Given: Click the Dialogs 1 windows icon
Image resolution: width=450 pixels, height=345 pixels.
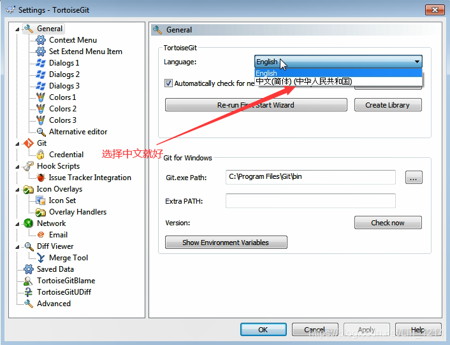Looking at the screenshot, I should pos(41,63).
